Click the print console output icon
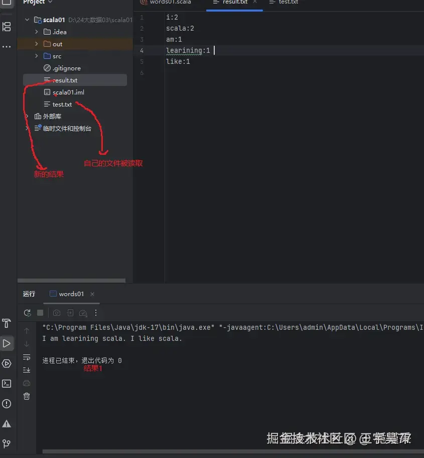Image resolution: width=424 pixels, height=458 pixels. [27, 383]
